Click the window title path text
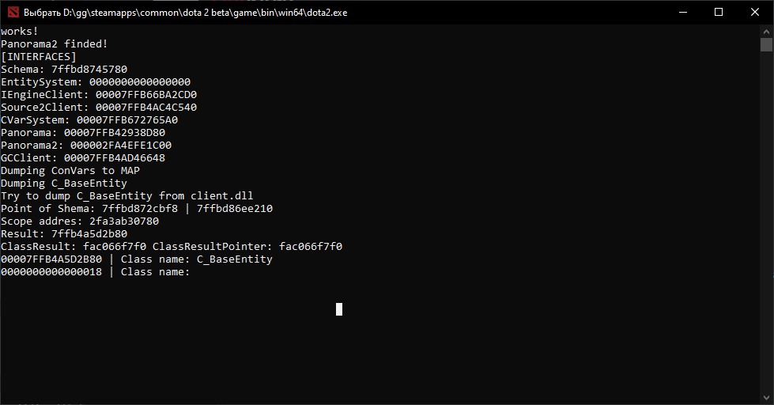 (x=186, y=13)
